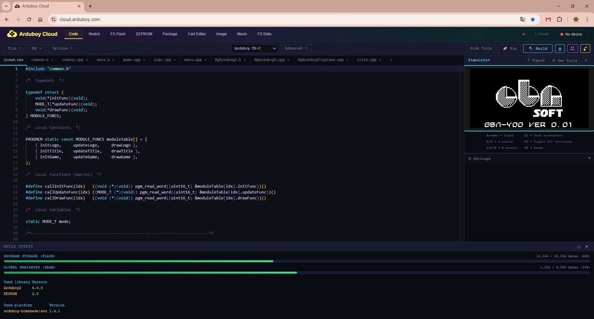Open the Chrome three-dot menu
The width and height of the screenshot is (594, 319).
587,19
